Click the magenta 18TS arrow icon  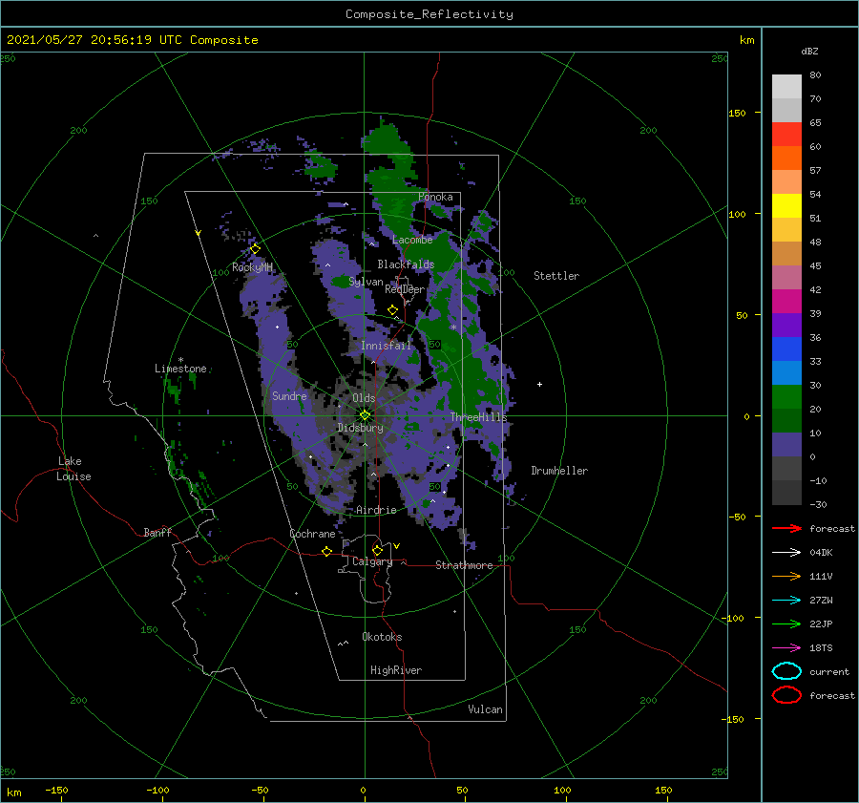pyautogui.click(x=786, y=648)
